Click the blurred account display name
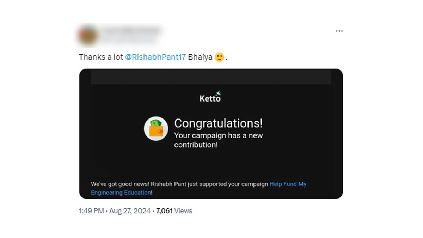This screenshot has width=423, height=238. pos(130,31)
